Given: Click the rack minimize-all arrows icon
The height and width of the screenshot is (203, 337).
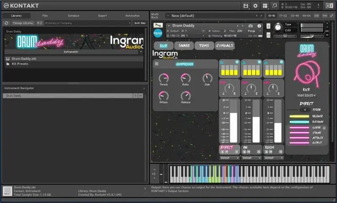Looking at the screenshot, I should coord(332,16).
